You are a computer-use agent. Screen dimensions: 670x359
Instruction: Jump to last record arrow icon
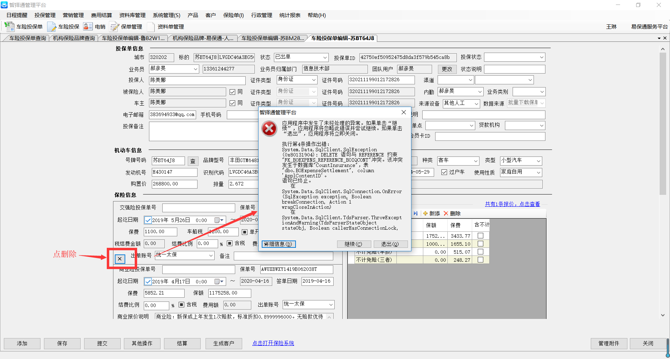pyautogui.click(x=415, y=213)
